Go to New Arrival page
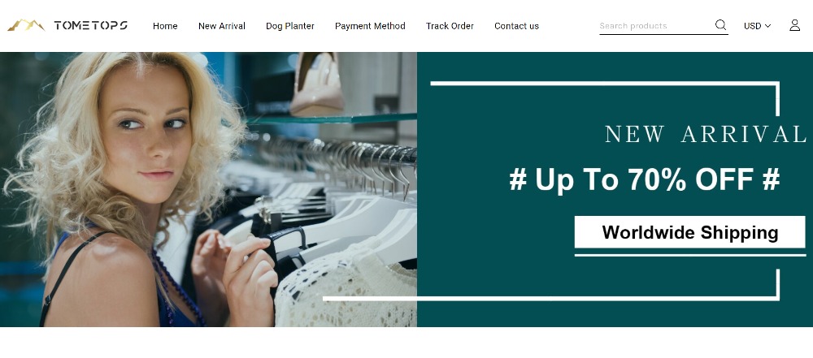 tap(221, 26)
